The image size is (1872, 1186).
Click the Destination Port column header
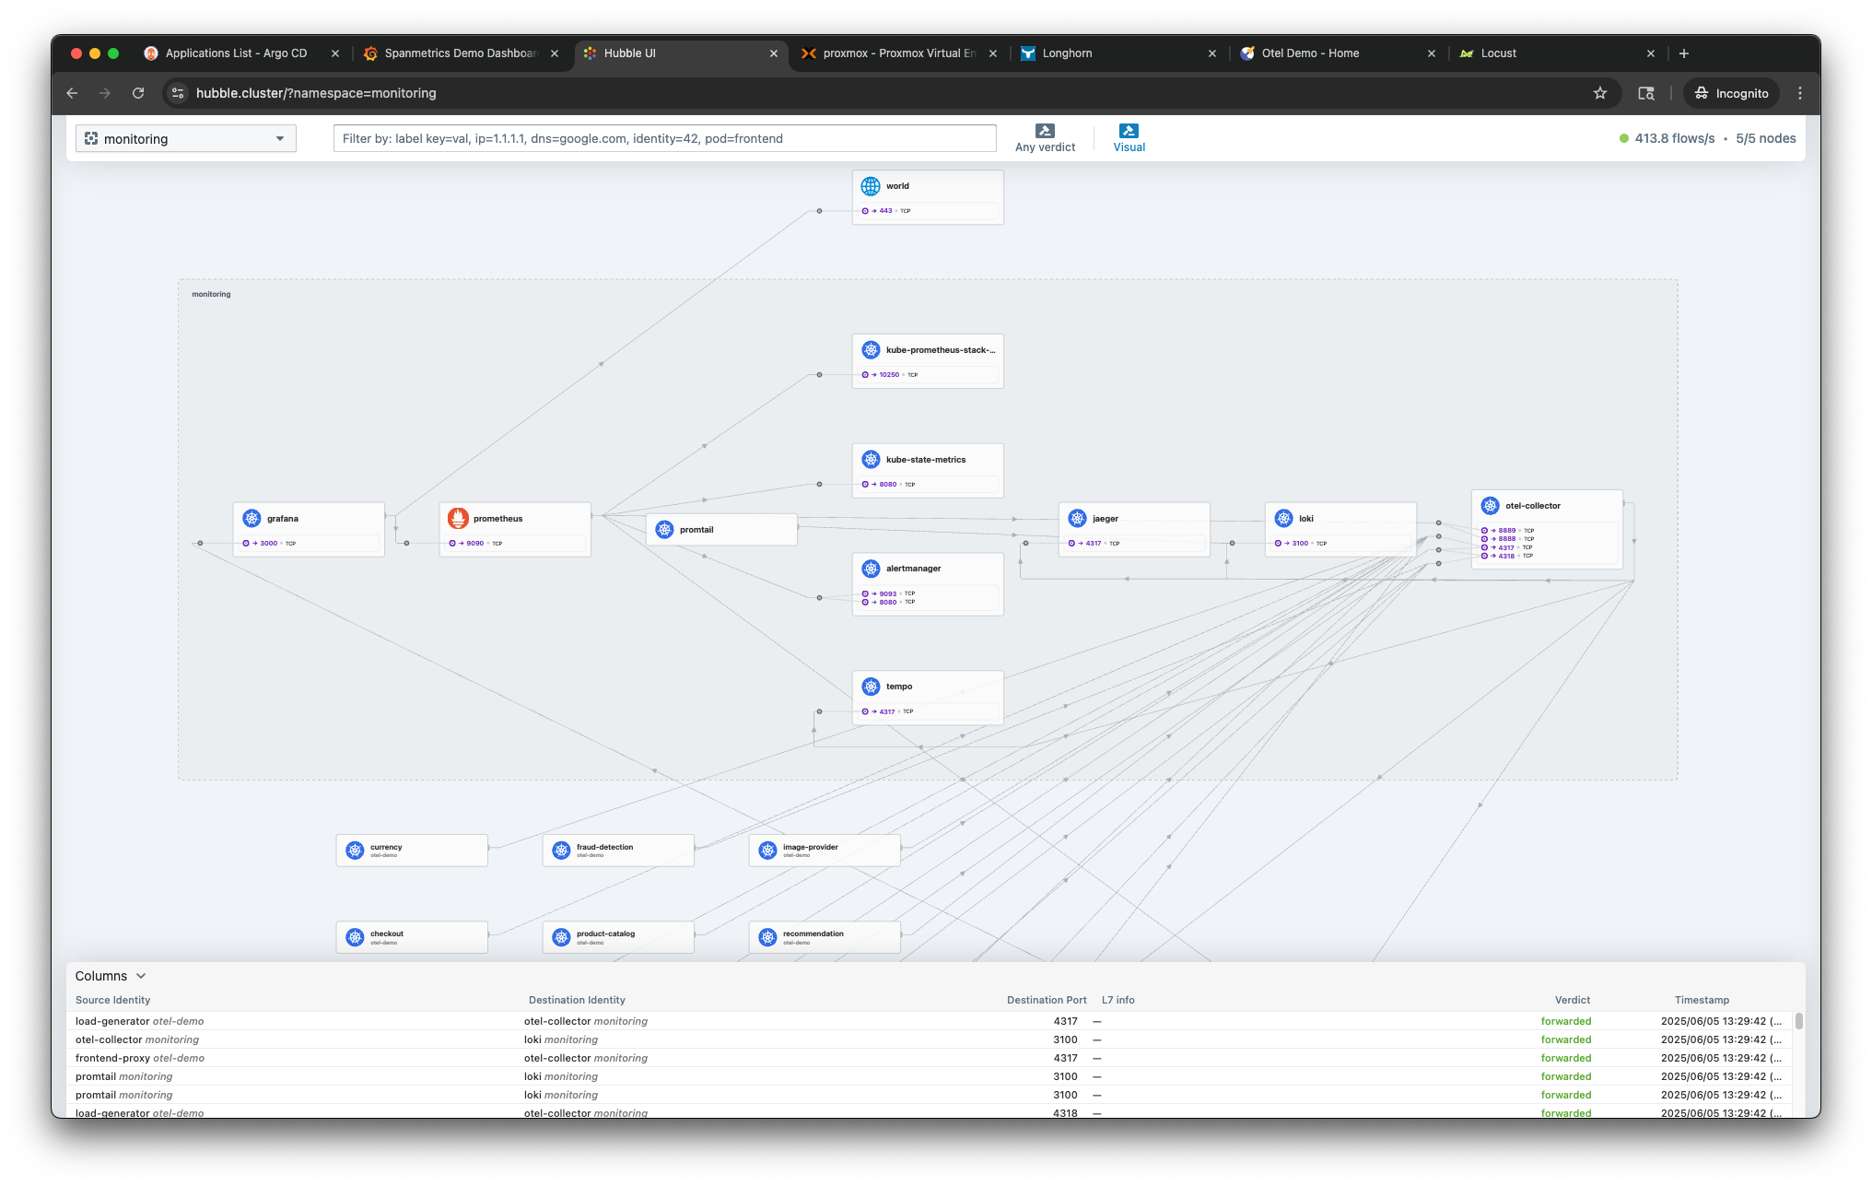click(x=1047, y=1000)
